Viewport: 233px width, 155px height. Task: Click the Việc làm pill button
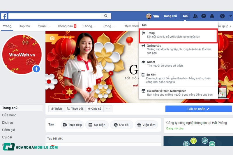[x=146, y=125]
